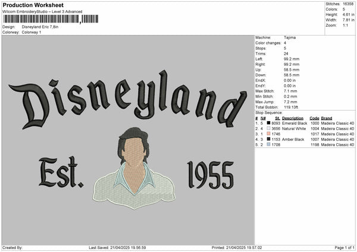Click the 'N#' column header
Screen dimensions: 357x252
pos(263,118)
